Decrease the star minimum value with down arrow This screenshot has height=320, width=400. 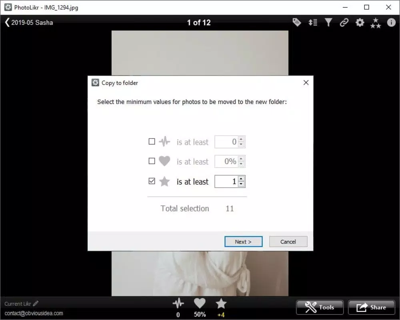(241, 184)
